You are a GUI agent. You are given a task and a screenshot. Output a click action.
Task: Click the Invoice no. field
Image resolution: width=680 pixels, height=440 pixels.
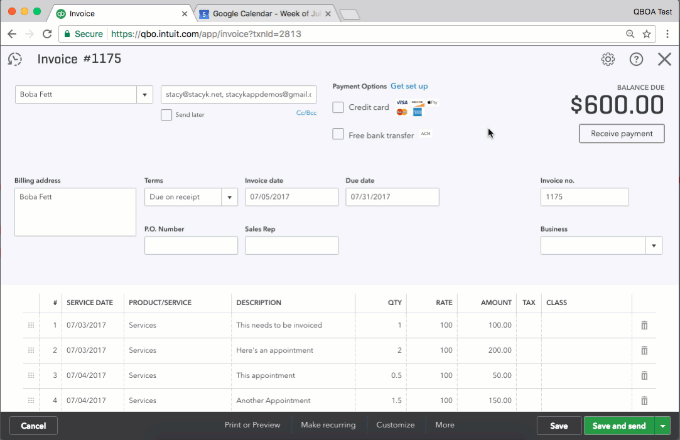pyautogui.click(x=585, y=197)
